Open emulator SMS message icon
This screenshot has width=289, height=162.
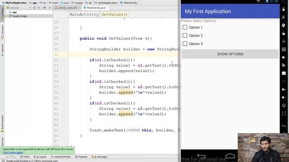284,73
